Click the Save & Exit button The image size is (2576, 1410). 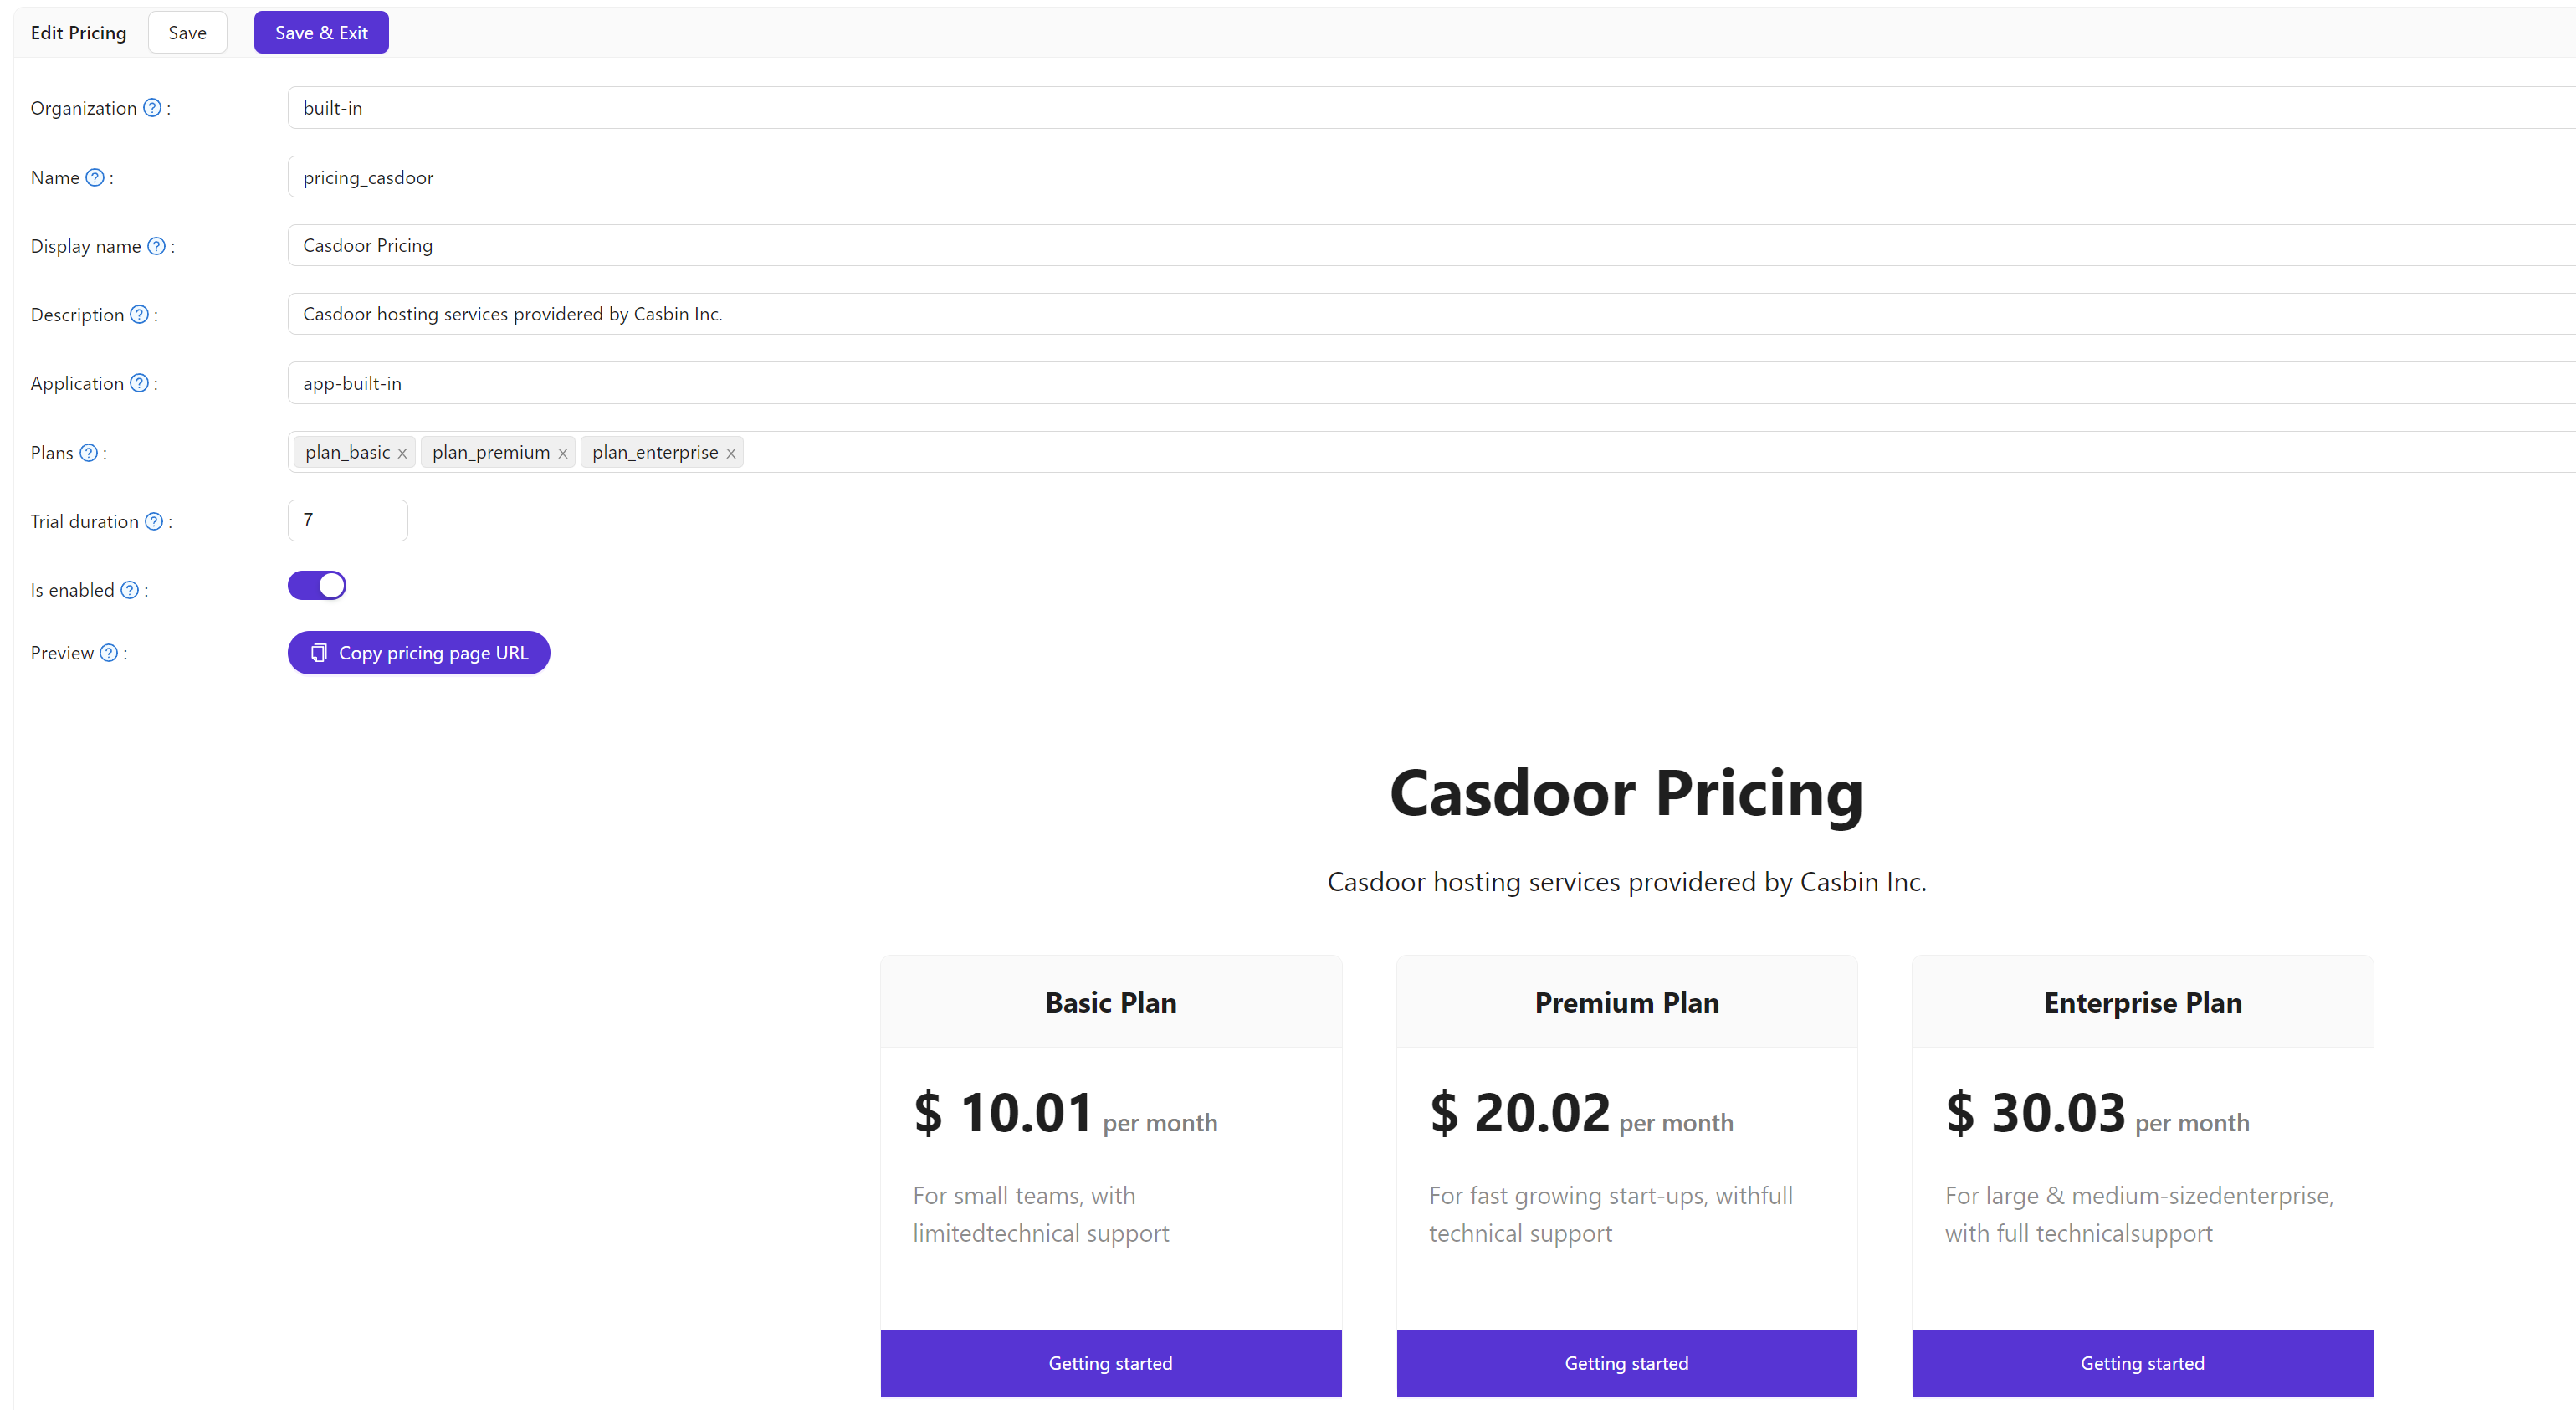click(321, 31)
